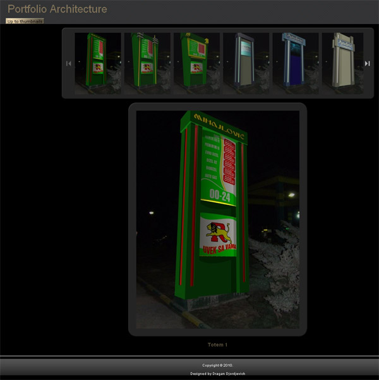Click the 'Portfolio Architecture' page heading
The width and height of the screenshot is (379, 380).
point(57,9)
